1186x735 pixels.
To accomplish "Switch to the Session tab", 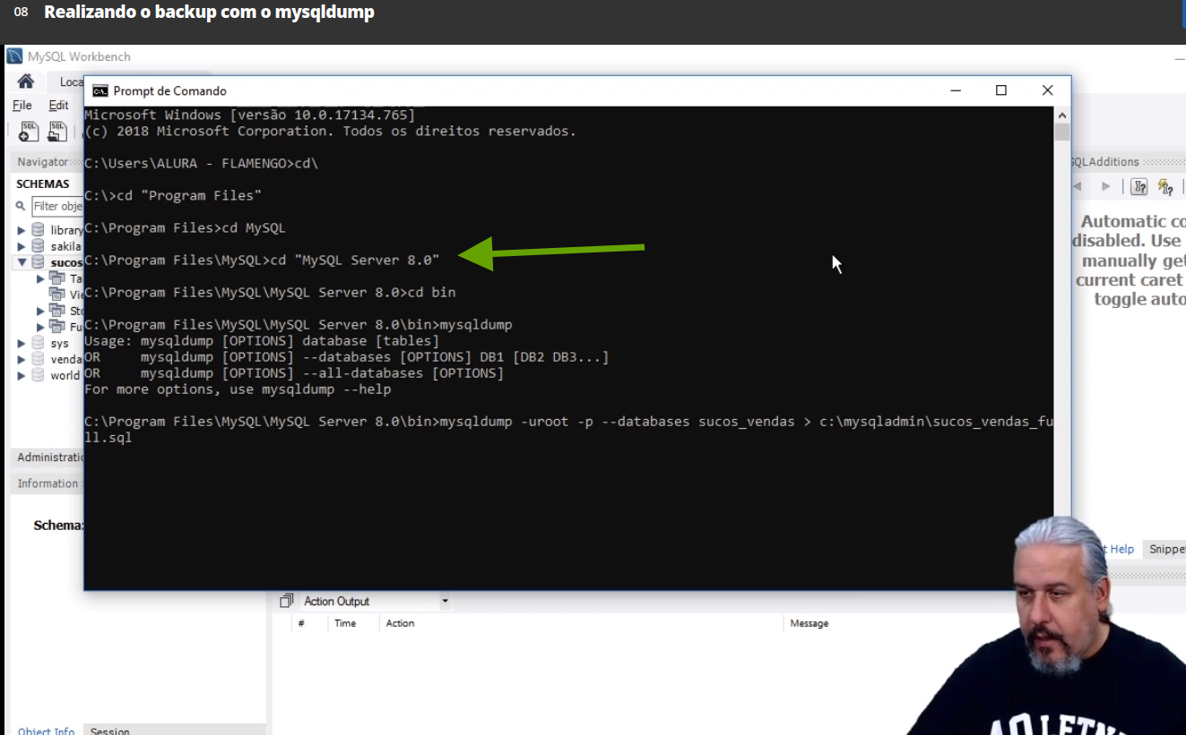I will coord(109,731).
